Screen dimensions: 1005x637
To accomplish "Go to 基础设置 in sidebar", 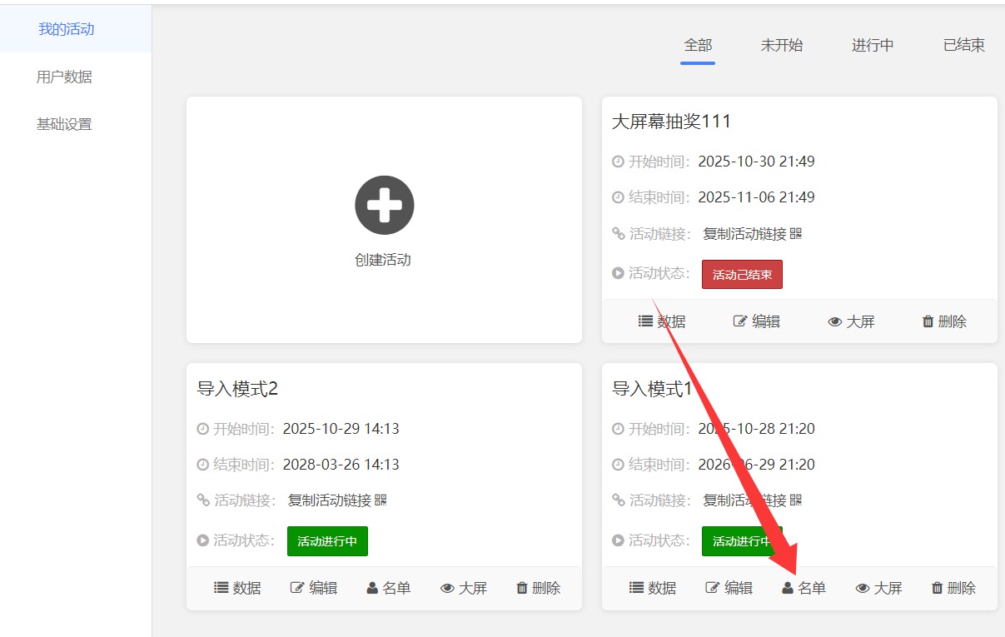I will 64,125.
